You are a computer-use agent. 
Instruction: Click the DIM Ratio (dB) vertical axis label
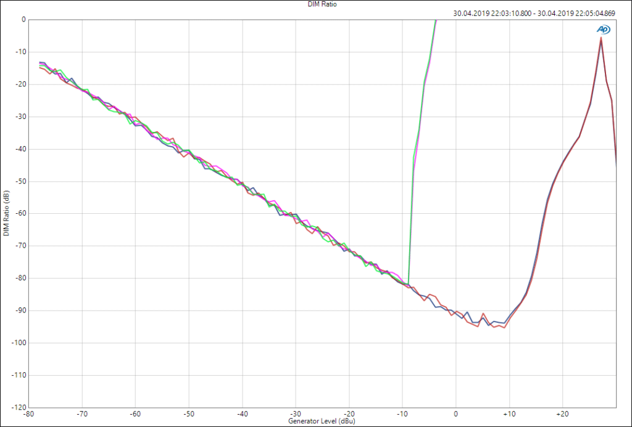6,213
